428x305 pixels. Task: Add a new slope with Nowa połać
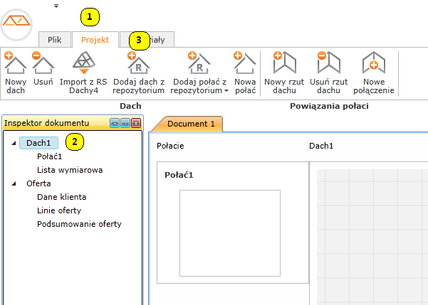(245, 65)
